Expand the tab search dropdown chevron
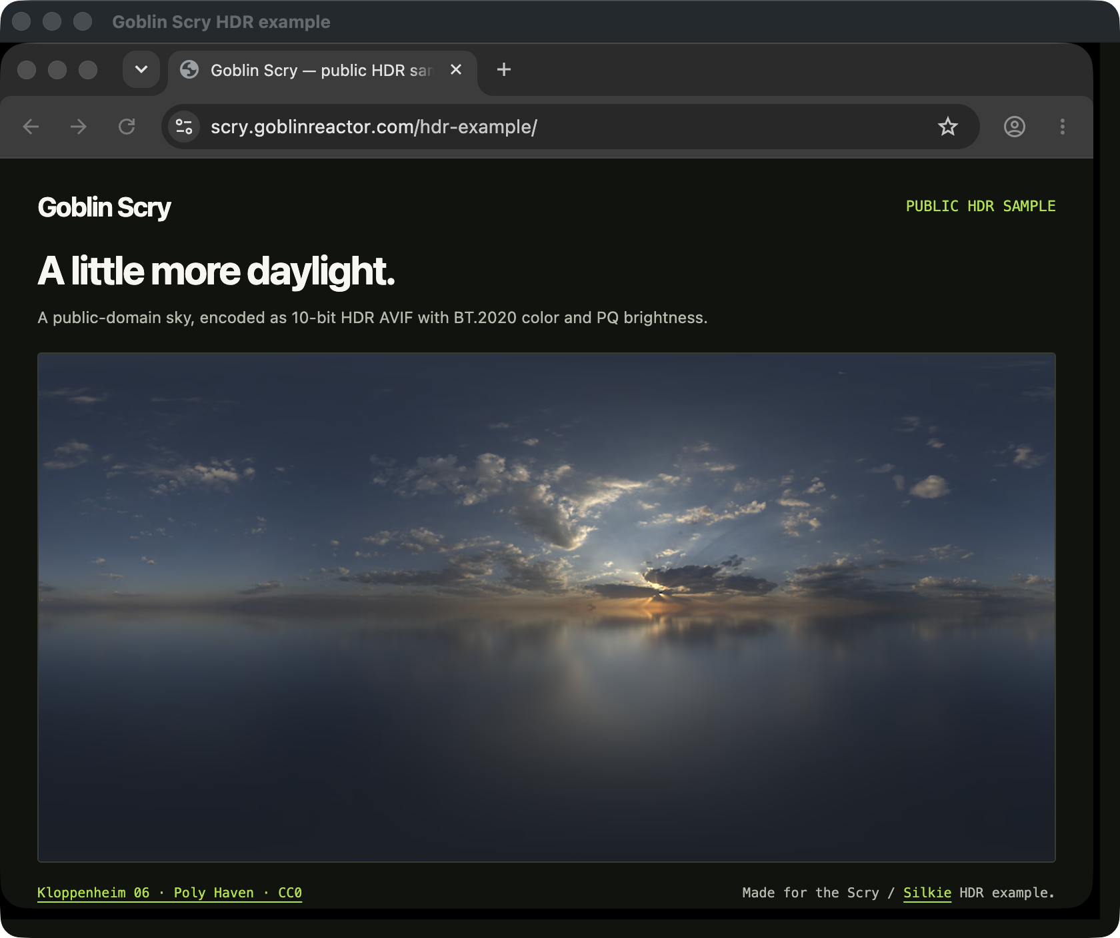1120x938 pixels. 141,69
